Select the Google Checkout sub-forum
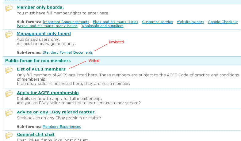Screen dimensions: 241x141 click(x=223, y=22)
